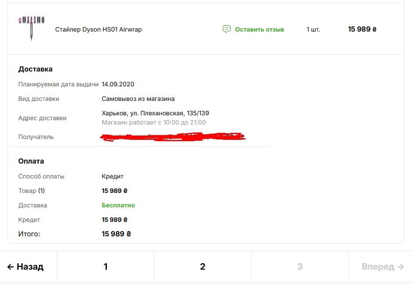Screen dimensions: 412x285
Task: Click the review speech-bubble icon
Action: pyautogui.click(x=226, y=29)
